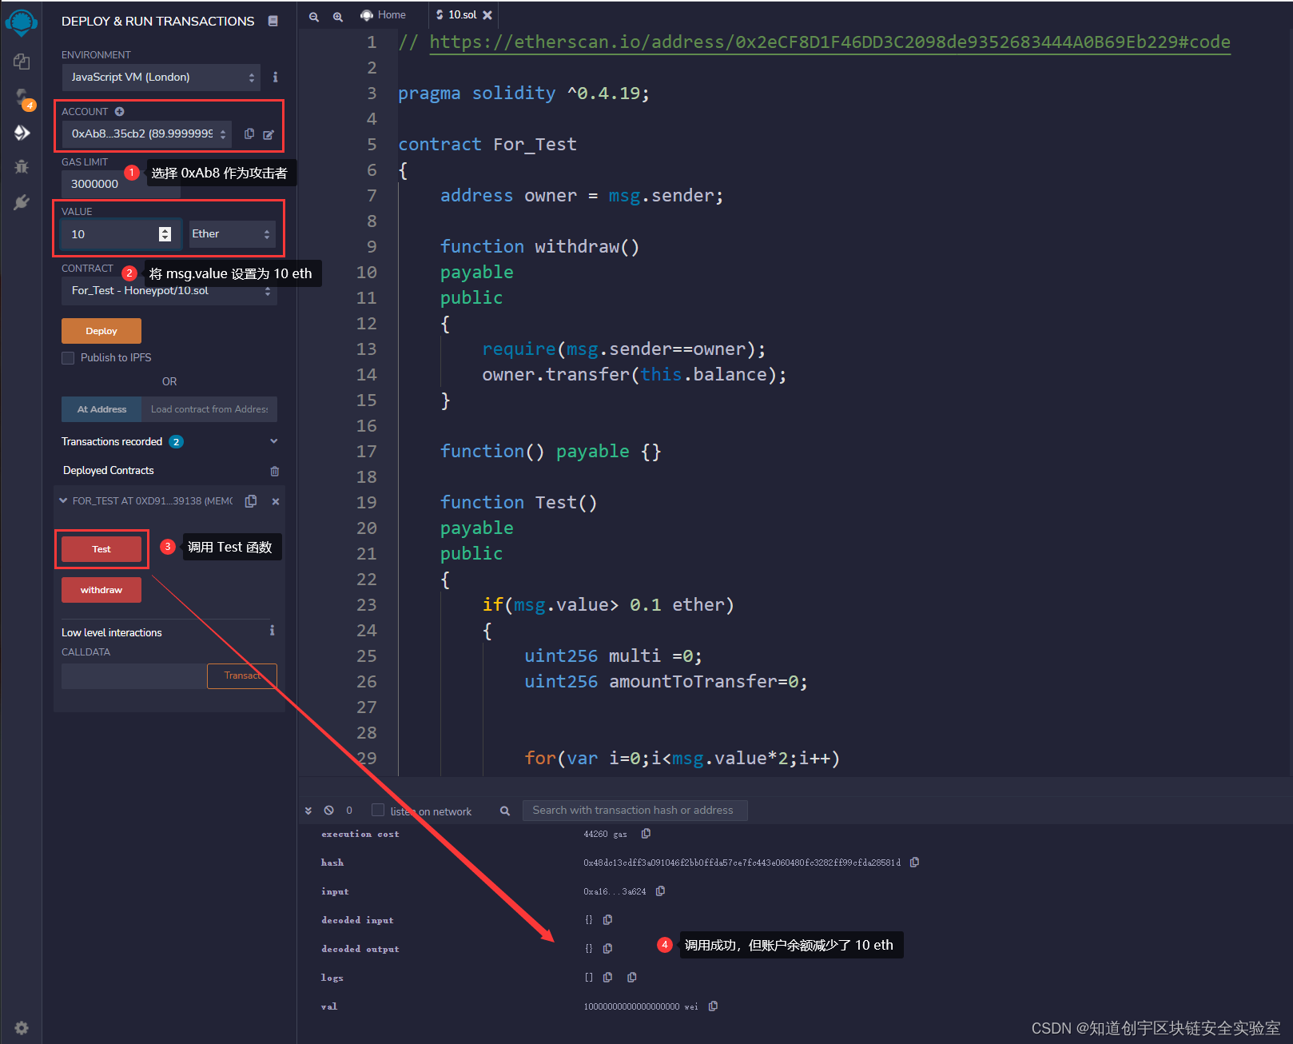
Task: Click the 'owner.transfer(this.balance);' code line
Action: coord(635,375)
